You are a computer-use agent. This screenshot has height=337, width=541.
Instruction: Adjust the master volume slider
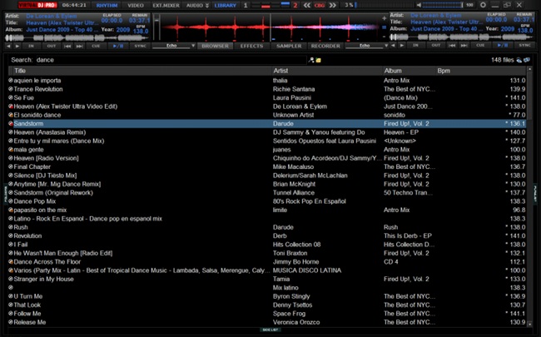442,5
